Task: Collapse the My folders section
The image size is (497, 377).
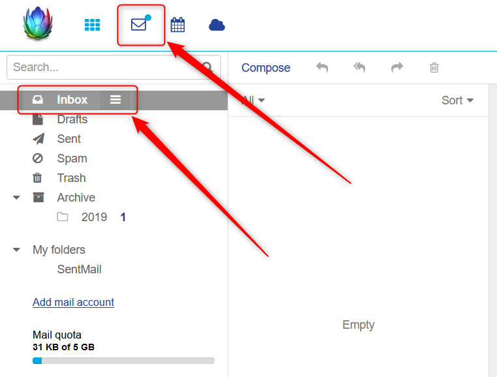Action: [16, 250]
